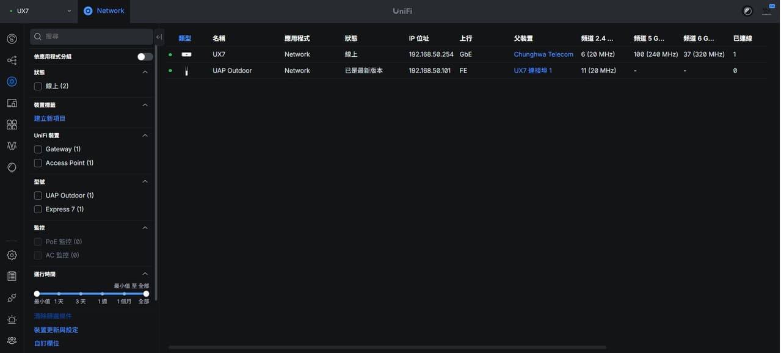Toggle the group-by-application switch
Screen dimensions: 781x353
point(145,56)
